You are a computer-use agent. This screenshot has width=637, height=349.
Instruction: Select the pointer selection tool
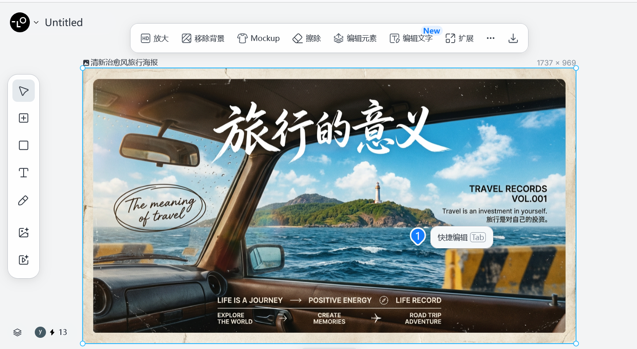(x=24, y=91)
